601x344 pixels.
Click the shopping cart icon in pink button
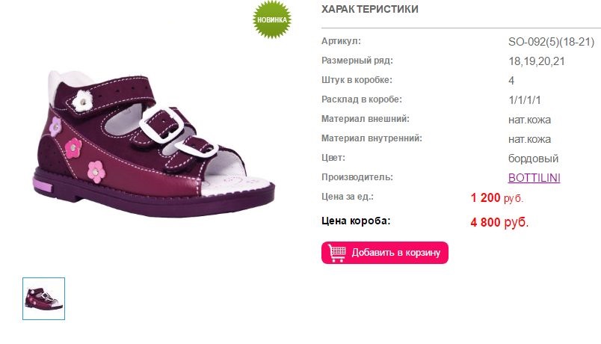[337, 253]
